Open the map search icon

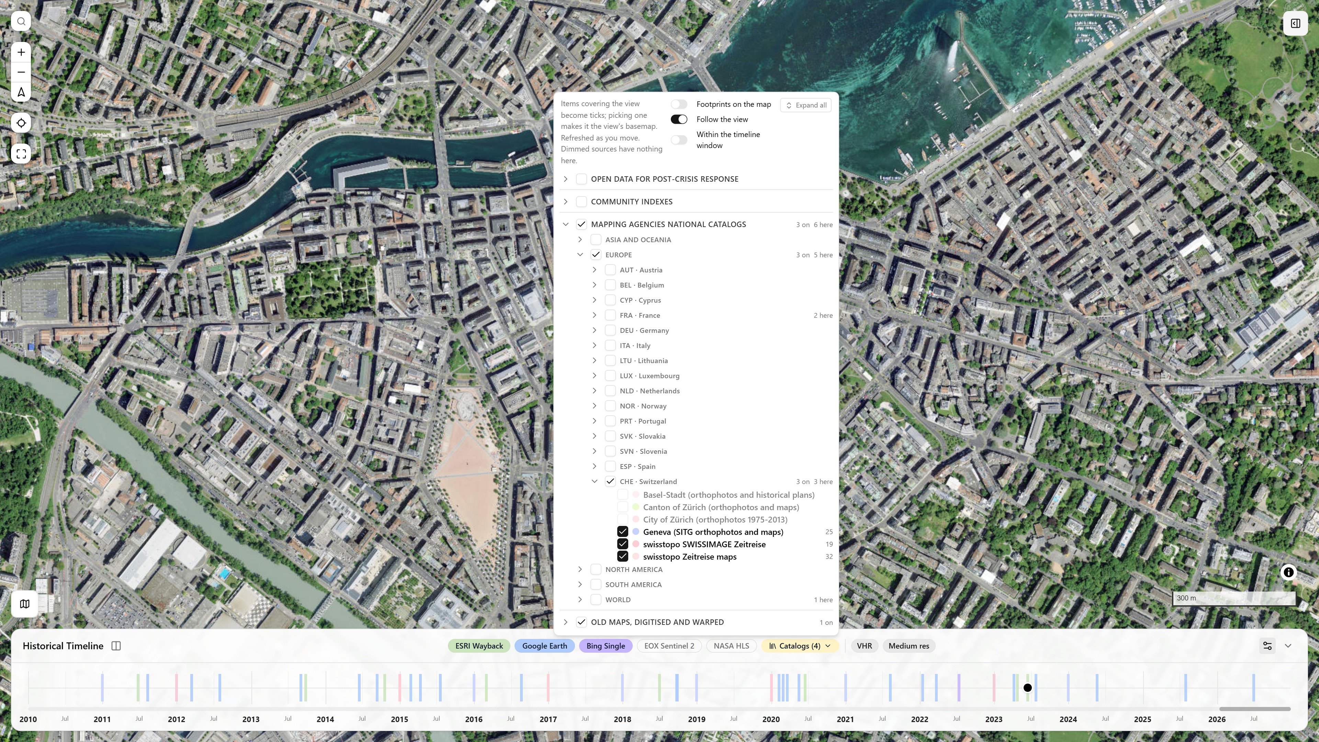[21, 22]
